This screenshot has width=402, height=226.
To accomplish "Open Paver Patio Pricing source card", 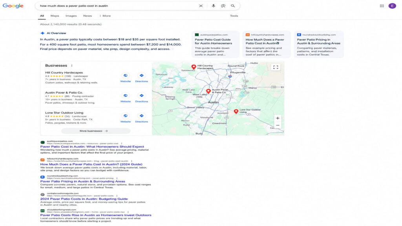I will pyautogui.click(x=319, y=44).
